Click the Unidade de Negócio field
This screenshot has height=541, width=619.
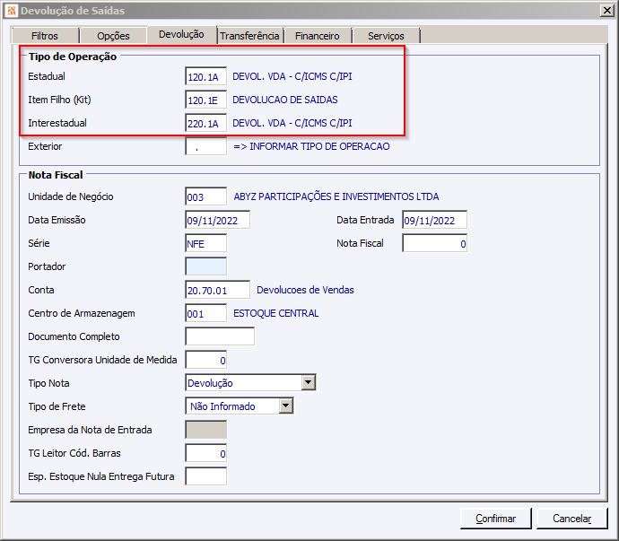[205, 196]
